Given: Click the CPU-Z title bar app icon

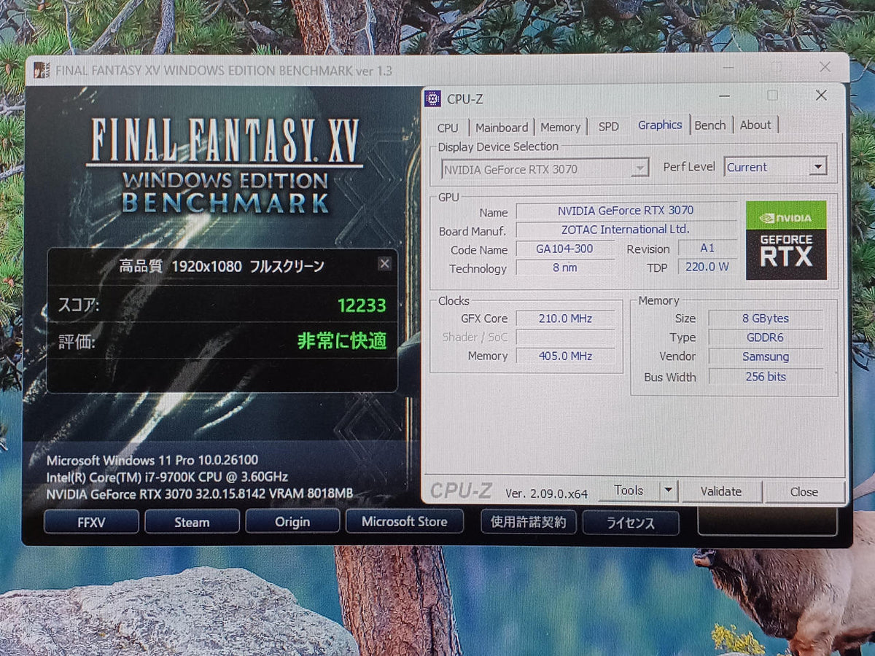Looking at the screenshot, I should 432,98.
